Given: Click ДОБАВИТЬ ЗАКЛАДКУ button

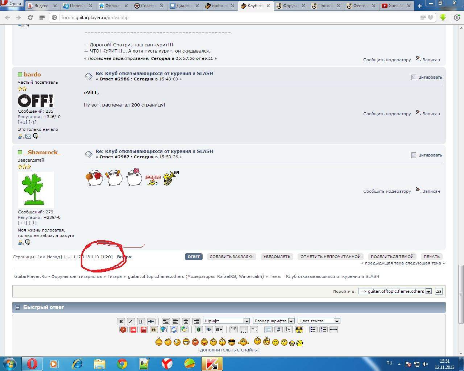Looking at the screenshot, I should pyautogui.click(x=231, y=257).
